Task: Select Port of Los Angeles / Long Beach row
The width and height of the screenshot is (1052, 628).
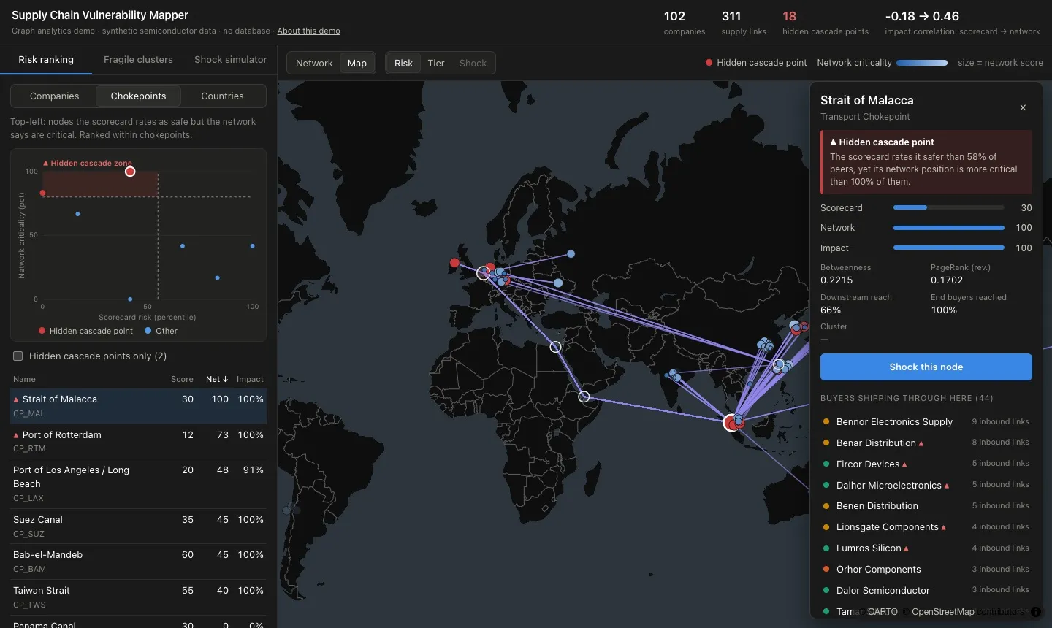Action: 138,484
